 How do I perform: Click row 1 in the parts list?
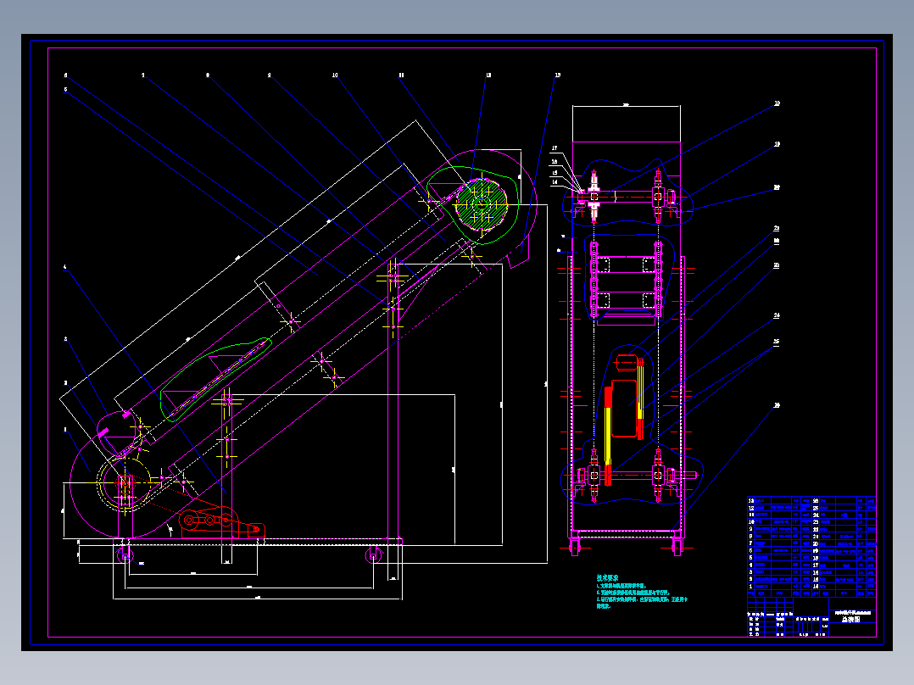coord(780,587)
